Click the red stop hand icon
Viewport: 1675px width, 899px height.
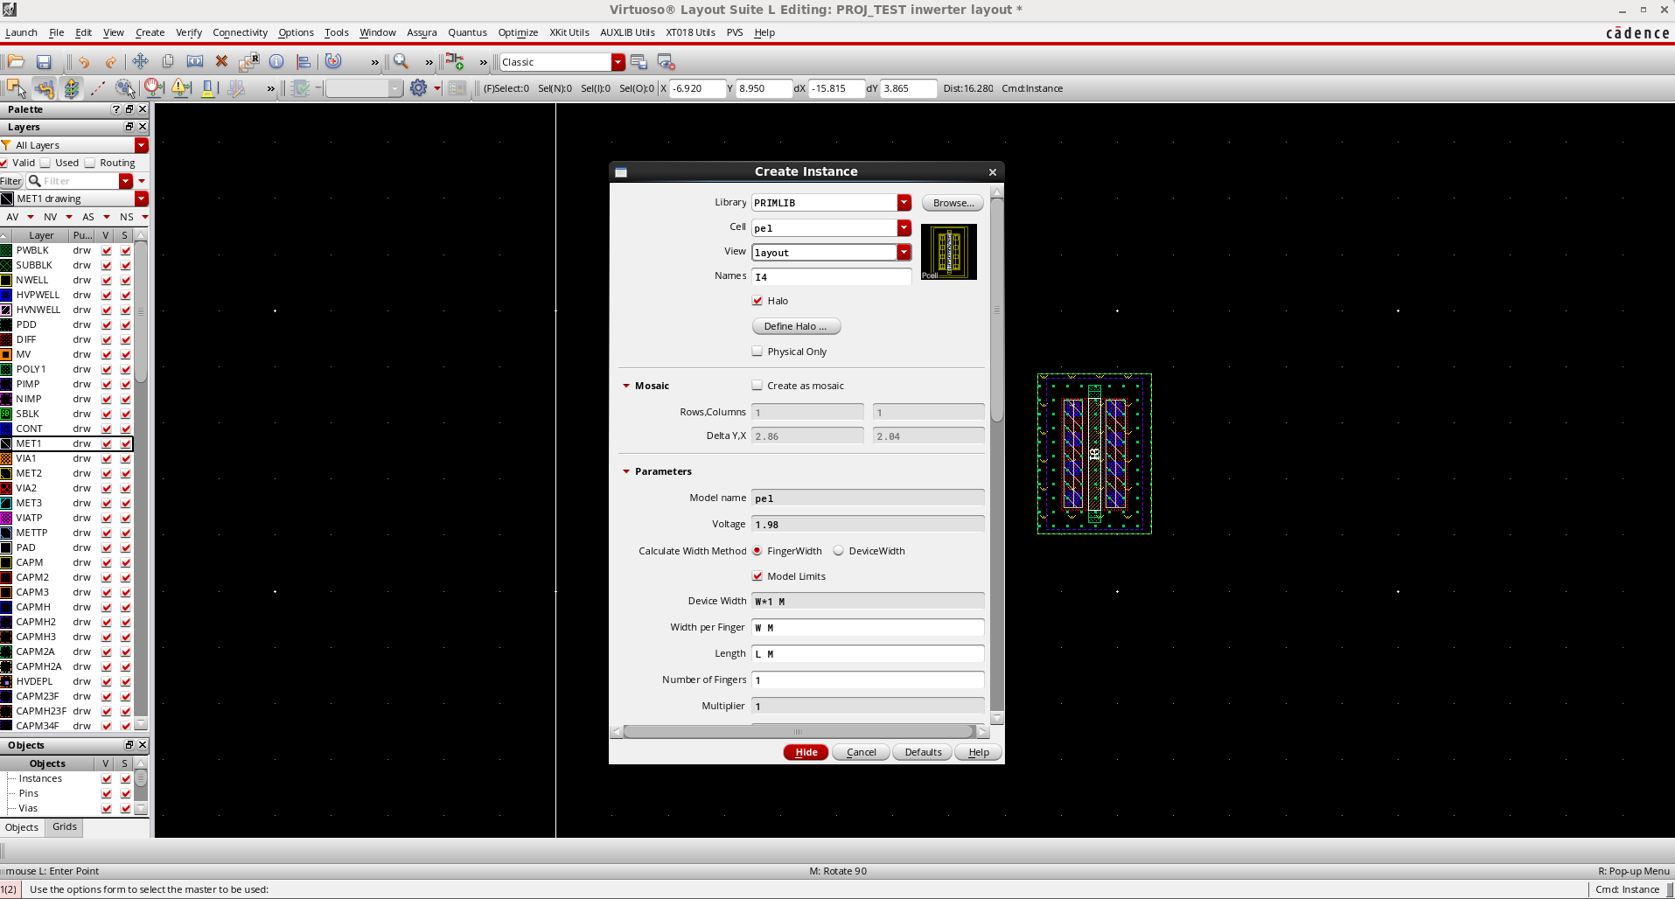coord(153,87)
